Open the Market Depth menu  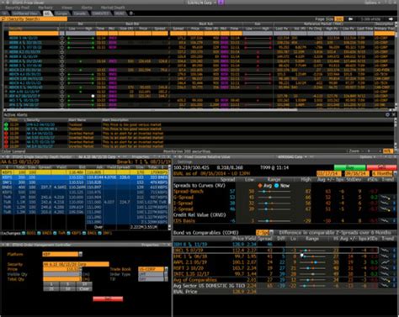click(113, 8)
